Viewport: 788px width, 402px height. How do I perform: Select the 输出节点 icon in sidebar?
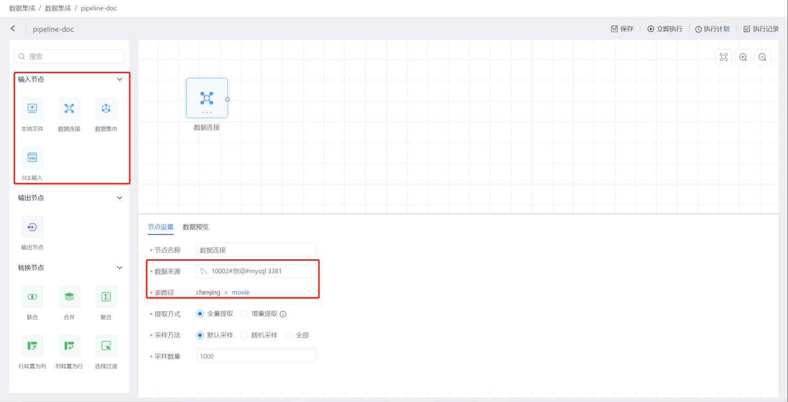(32, 227)
